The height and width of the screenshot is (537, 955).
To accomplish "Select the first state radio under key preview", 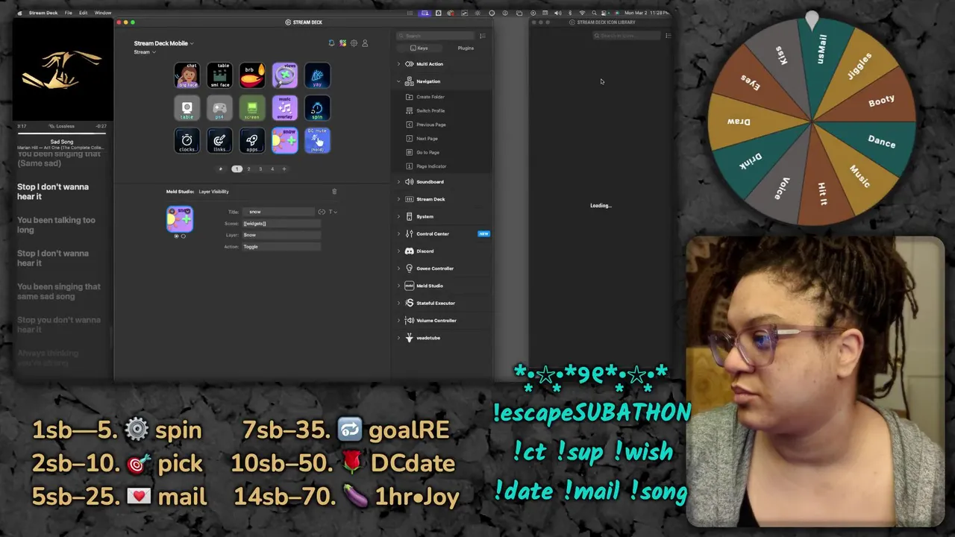I will pos(176,236).
